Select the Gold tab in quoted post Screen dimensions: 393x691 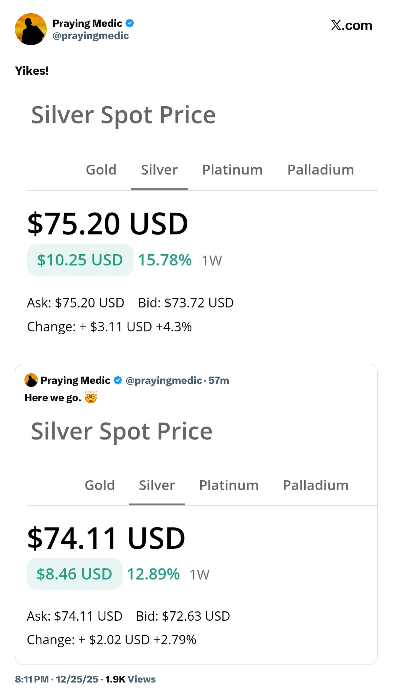click(100, 485)
